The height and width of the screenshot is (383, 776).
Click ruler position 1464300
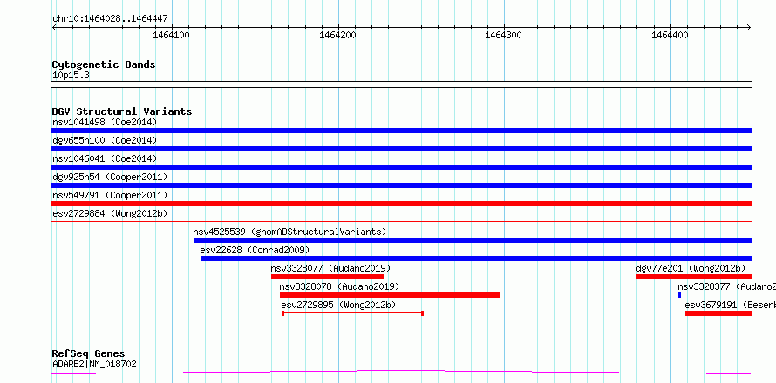click(504, 35)
